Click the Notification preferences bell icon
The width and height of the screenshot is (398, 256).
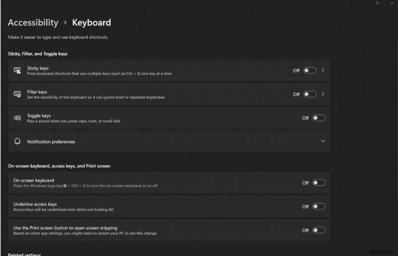point(17,141)
